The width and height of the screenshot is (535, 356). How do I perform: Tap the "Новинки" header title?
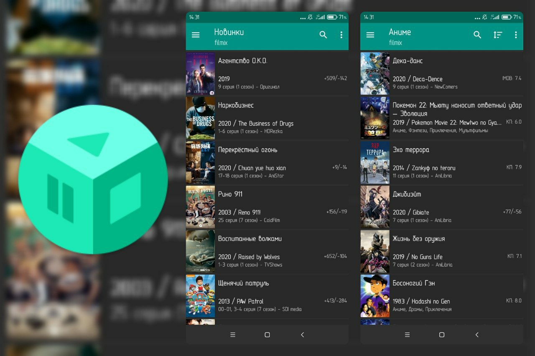(x=229, y=32)
